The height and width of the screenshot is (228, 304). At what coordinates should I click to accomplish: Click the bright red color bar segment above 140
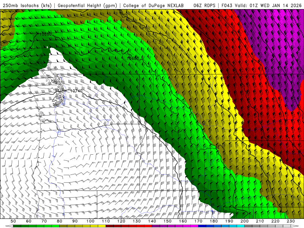tap(148, 226)
